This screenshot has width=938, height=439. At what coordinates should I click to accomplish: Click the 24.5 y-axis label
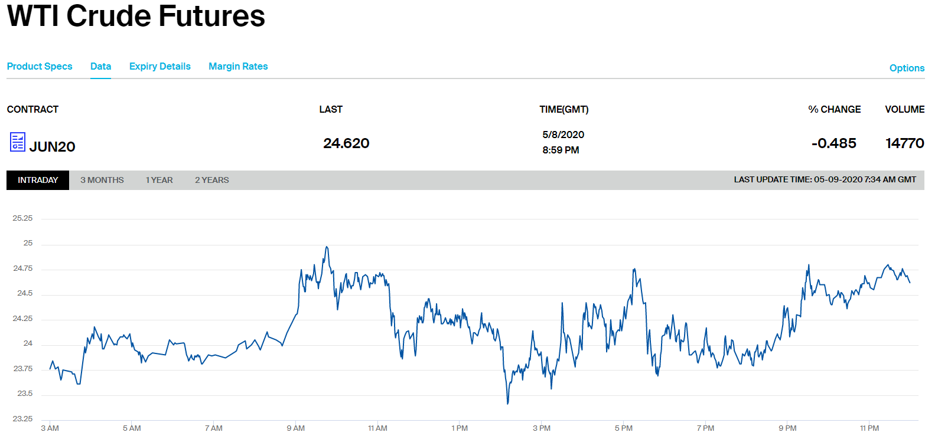pos(25,293)
